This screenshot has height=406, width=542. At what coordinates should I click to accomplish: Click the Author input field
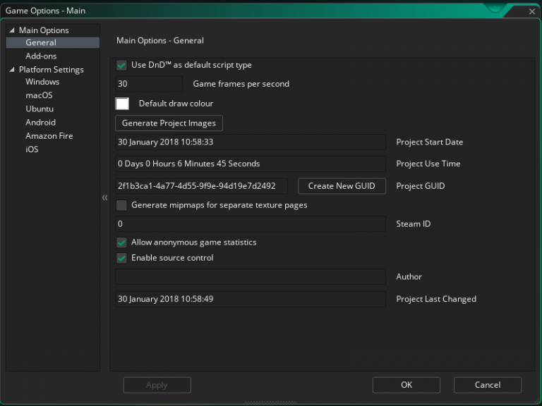tap(251, 277)
